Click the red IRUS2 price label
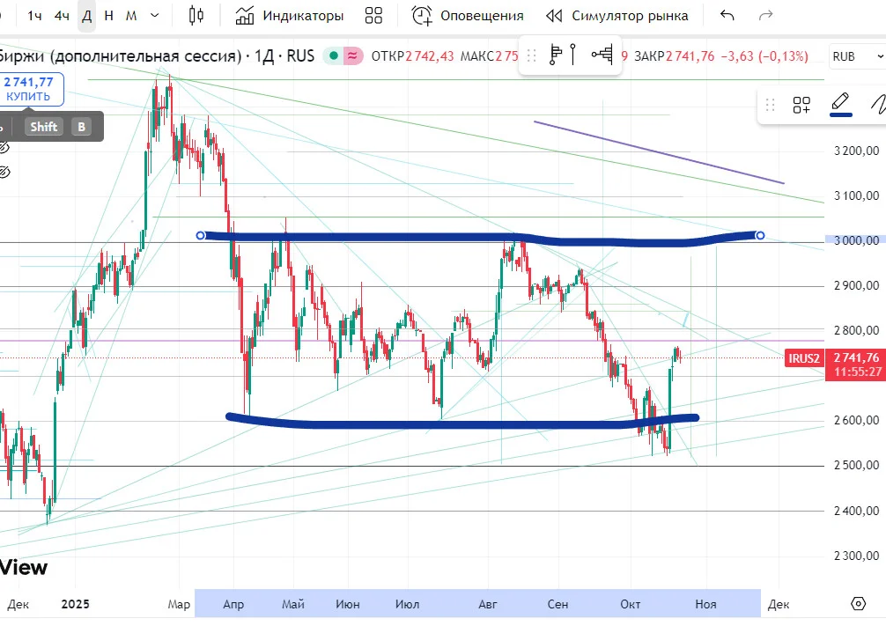Screen dimensions: 886x626 (x=804, y=358)
